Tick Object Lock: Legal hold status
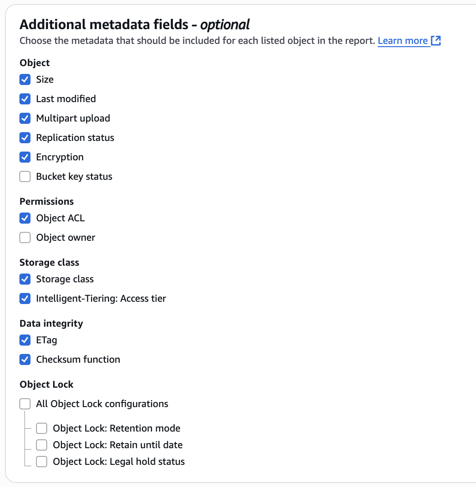Image resolution: width=476 pixels, height=487 pixels. click(42, 462)
